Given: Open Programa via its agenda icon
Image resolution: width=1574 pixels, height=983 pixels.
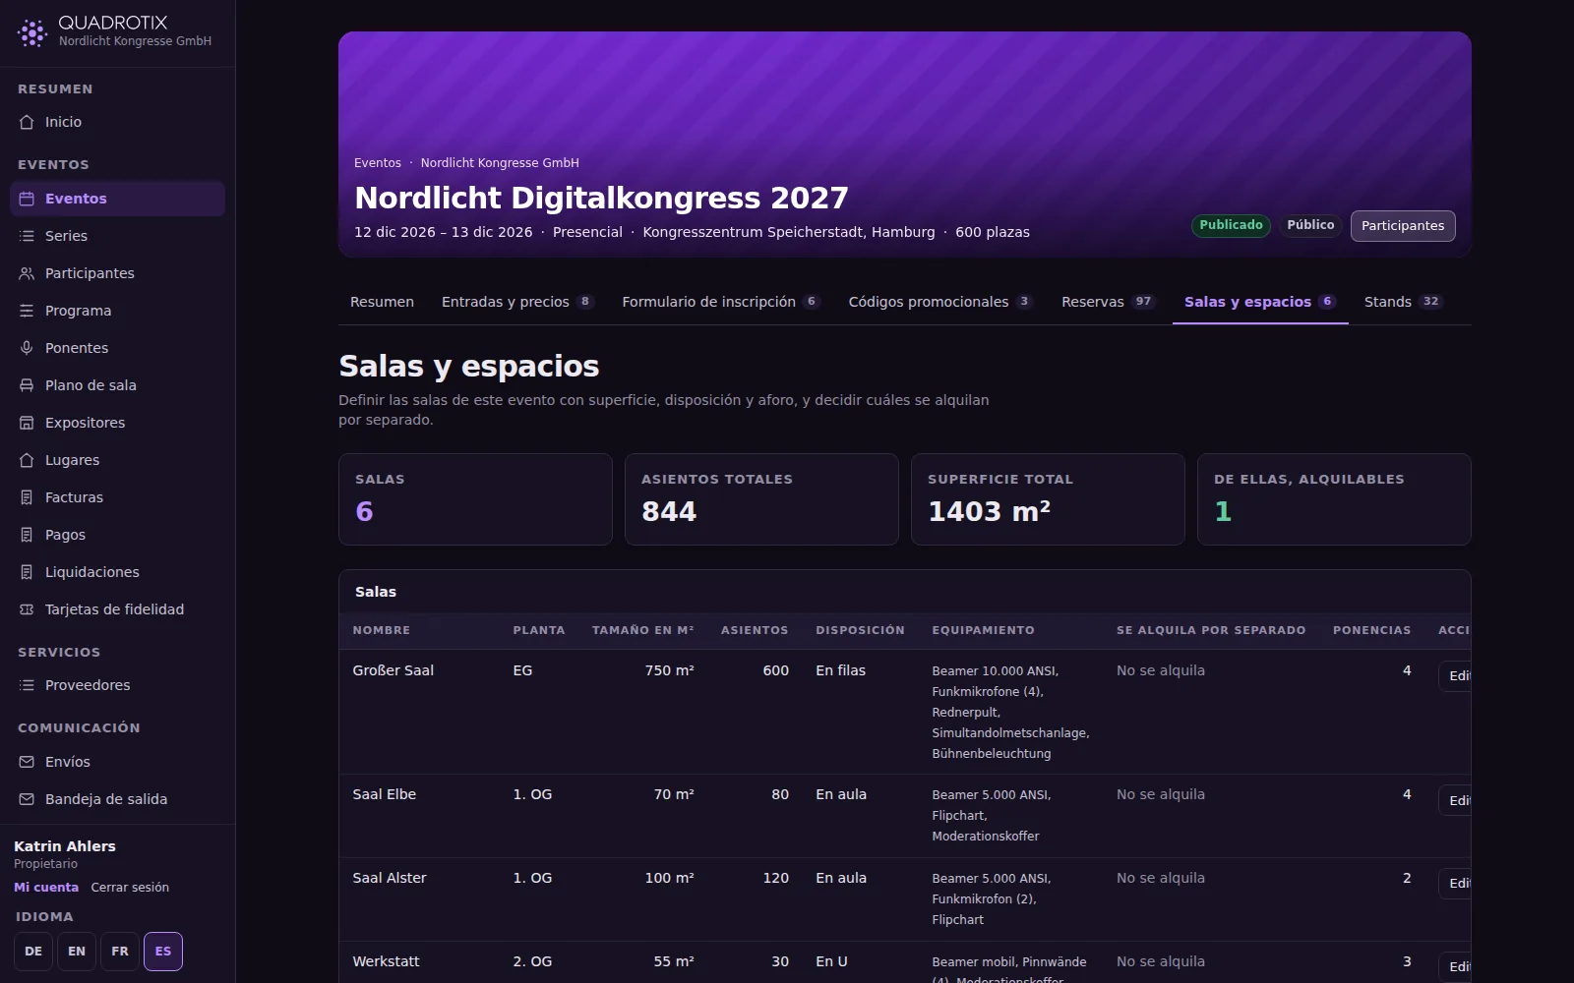Looking at the screenshot, I should tap(27, 311).
